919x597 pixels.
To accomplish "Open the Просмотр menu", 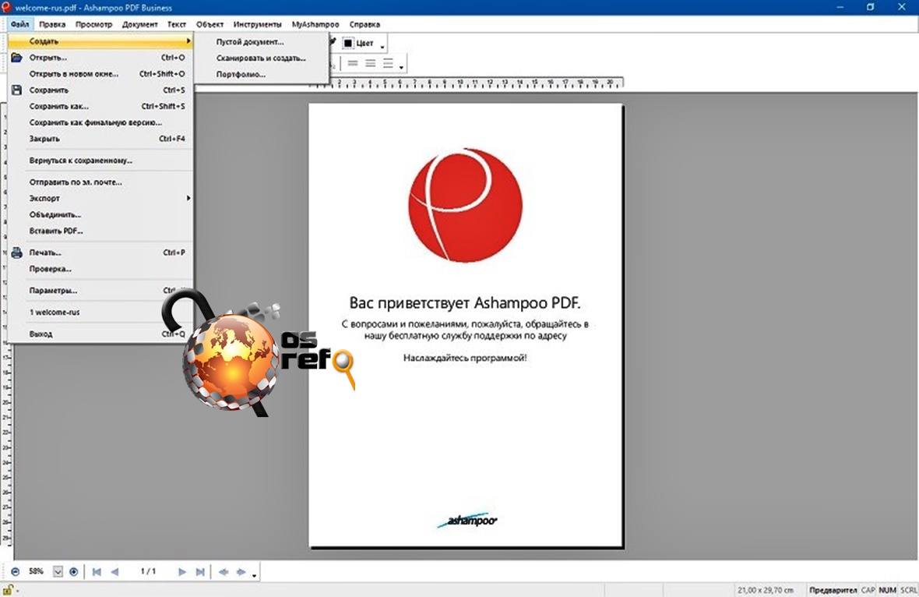I will 93,24.
